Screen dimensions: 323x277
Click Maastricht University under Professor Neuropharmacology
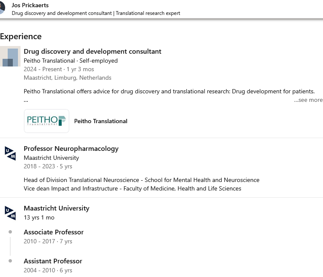pos(51,158)
